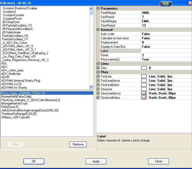Collapse the General section
The image size is (192, 169).
click(98, 30)
